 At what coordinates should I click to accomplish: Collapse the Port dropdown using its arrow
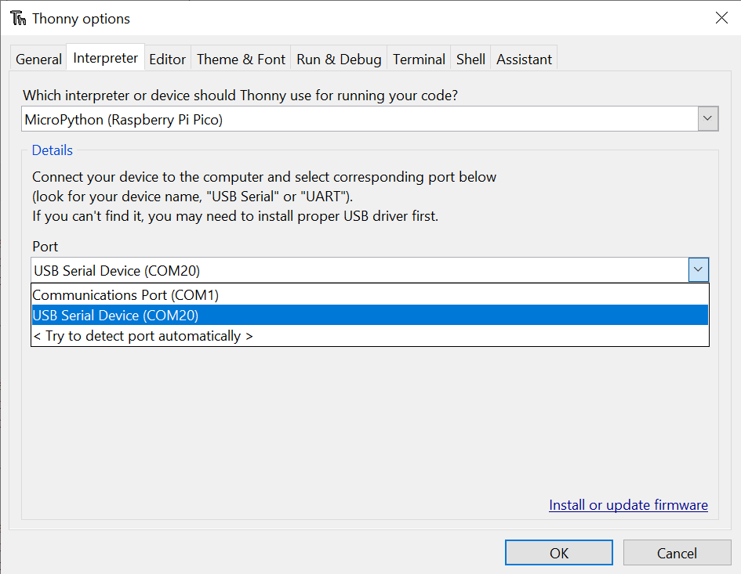(699, 270)
